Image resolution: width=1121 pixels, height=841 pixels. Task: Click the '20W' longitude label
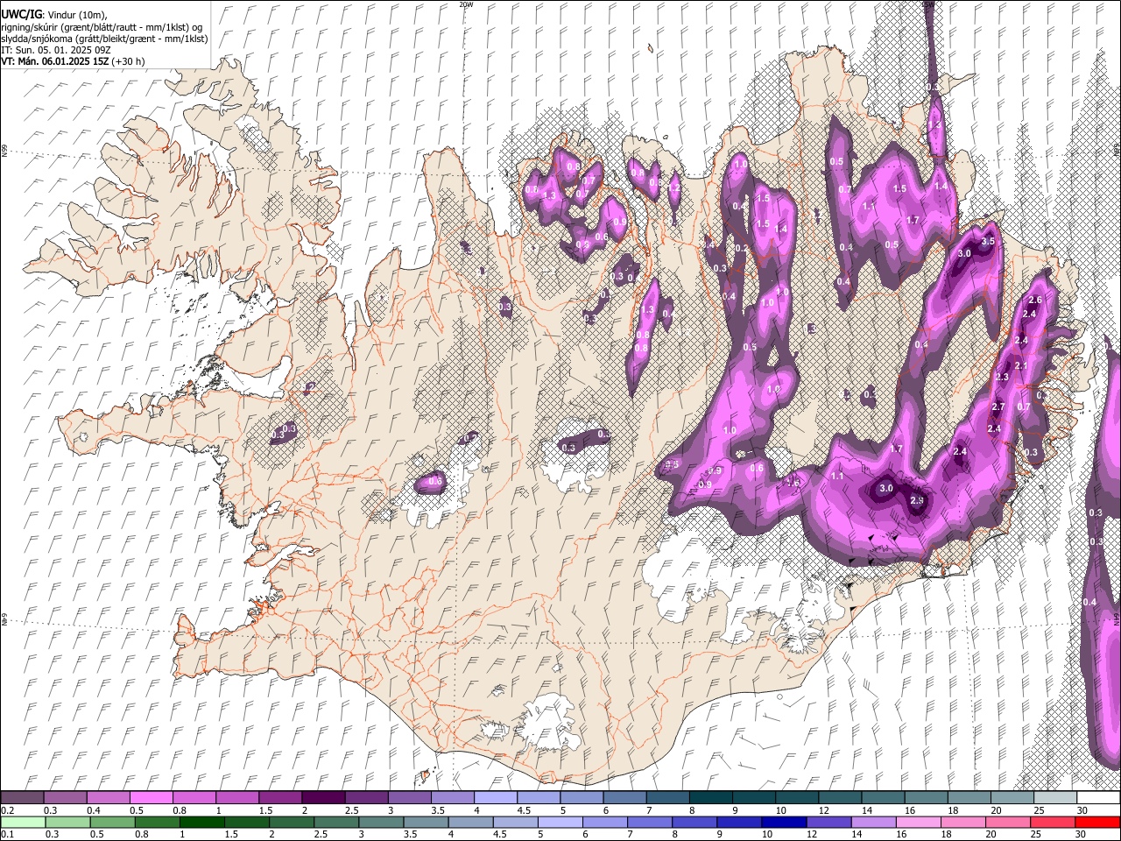(466, 4)
